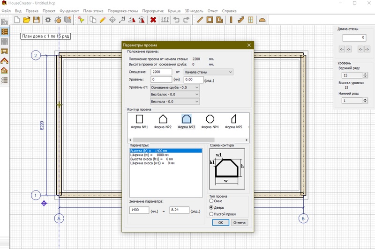The height and width of the screenshot is (249, 375).
Task: Click the Уровень мм input field
Action: point(161,80)
